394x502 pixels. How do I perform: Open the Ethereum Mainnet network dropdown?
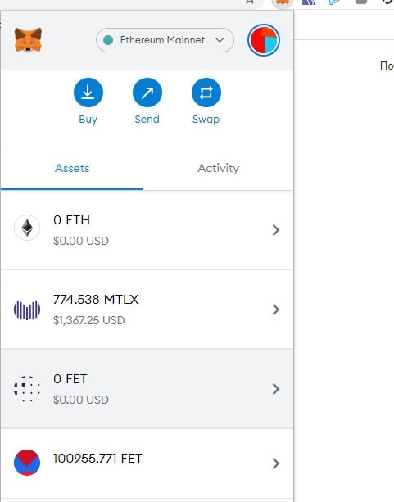coord(165,40)
